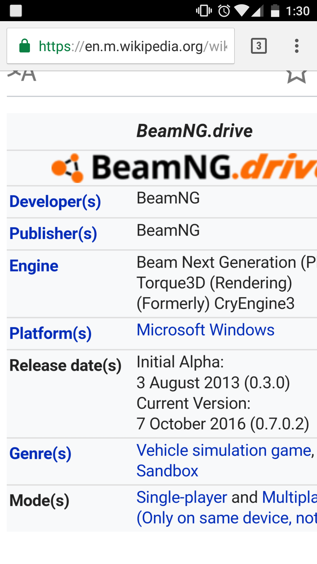Tap the battery status icon
317x564 pixels.
pyautogui.click(x=275, y=11)
